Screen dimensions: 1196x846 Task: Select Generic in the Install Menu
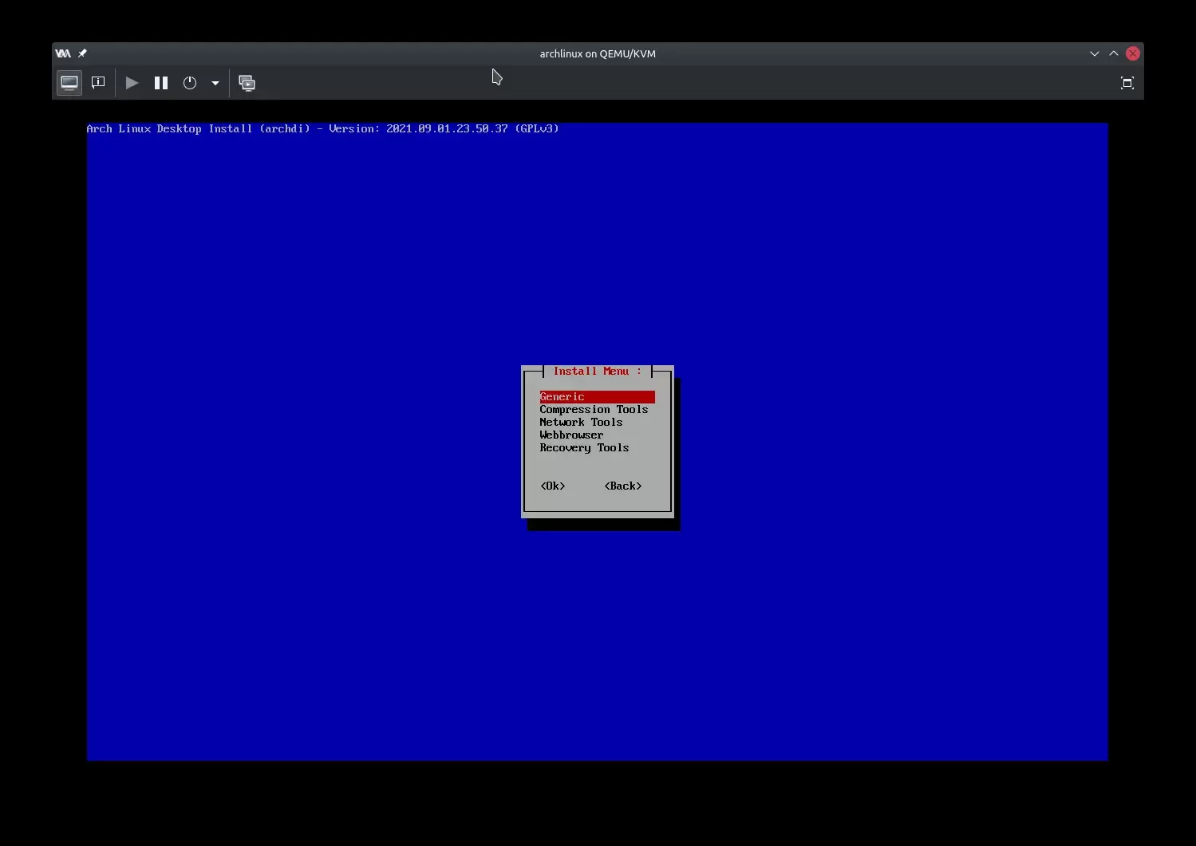point(562,397)
